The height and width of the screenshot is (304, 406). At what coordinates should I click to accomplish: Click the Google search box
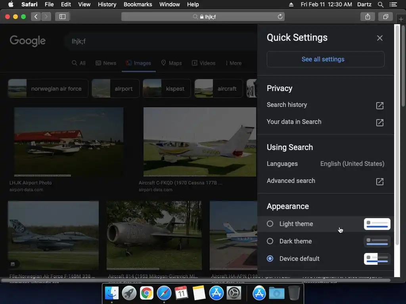(161, 41)
